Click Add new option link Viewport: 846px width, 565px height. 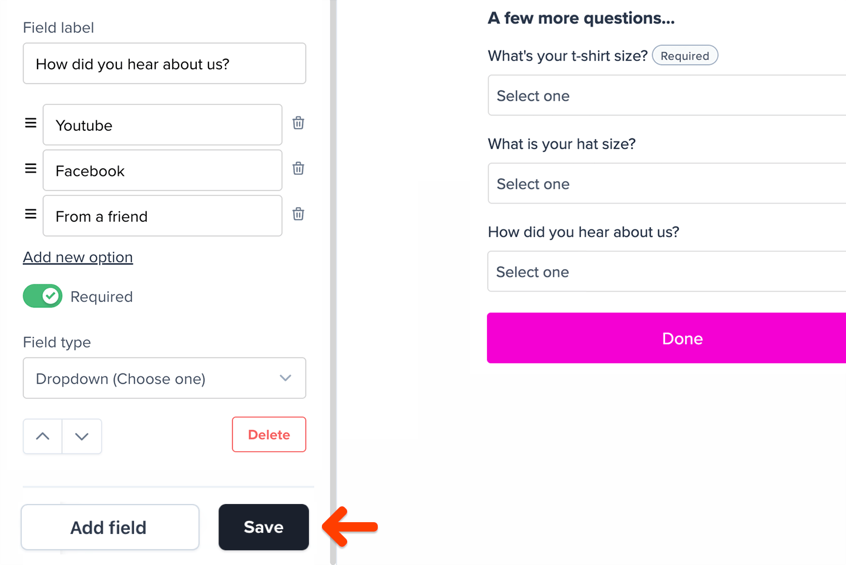78,257
